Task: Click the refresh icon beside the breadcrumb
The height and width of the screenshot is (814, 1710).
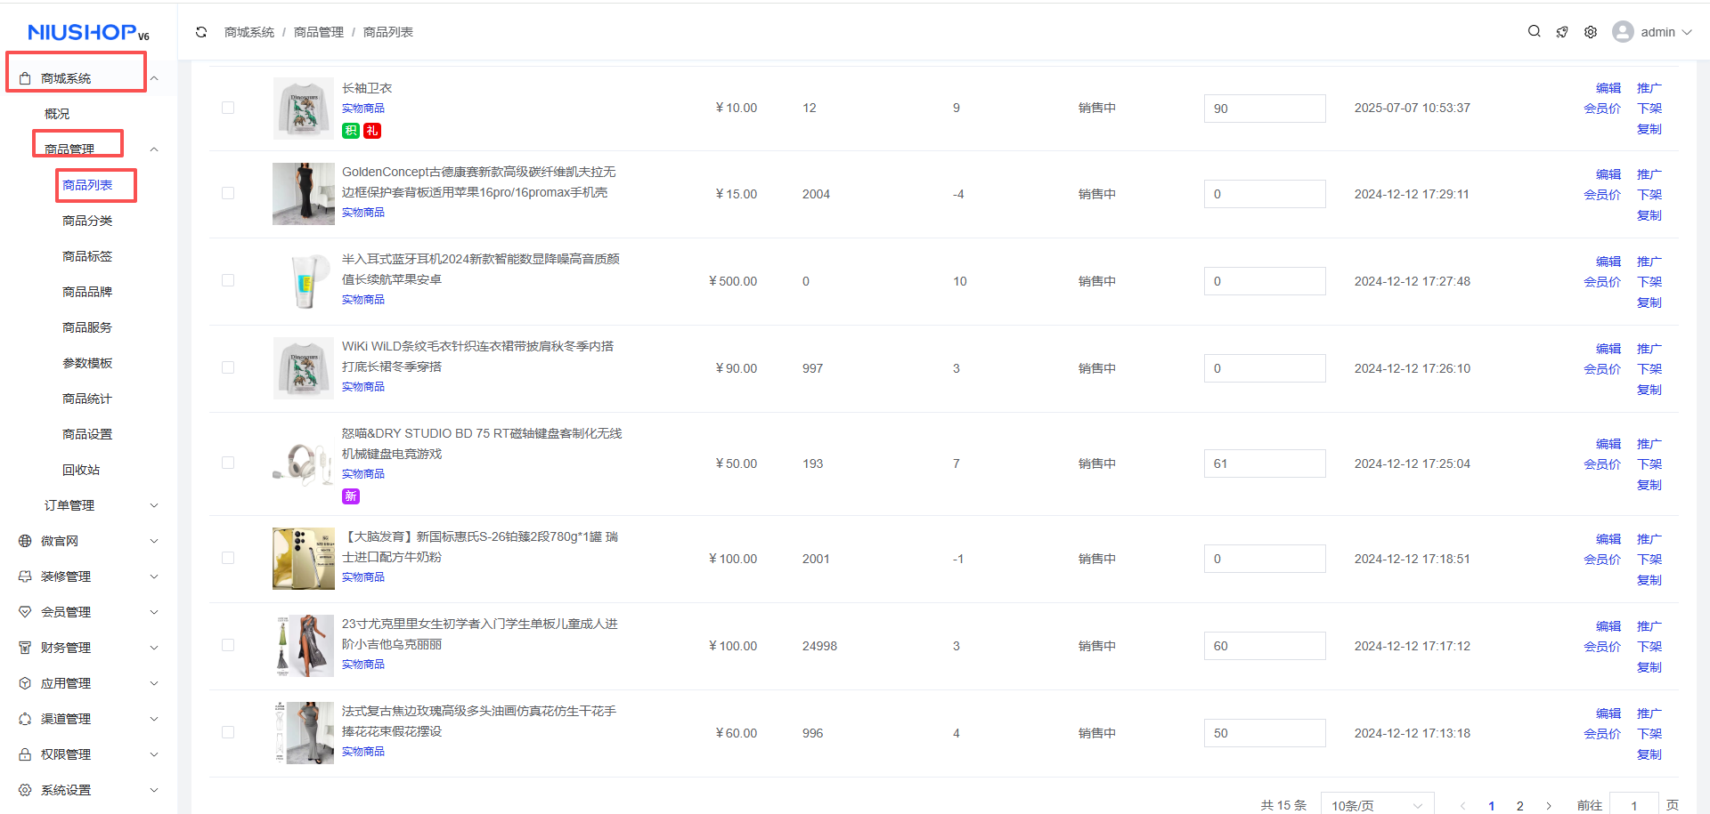Action: pos(201,32)
